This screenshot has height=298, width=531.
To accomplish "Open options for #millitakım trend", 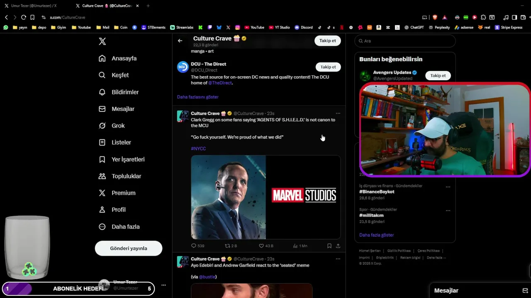I will (448, 211).
